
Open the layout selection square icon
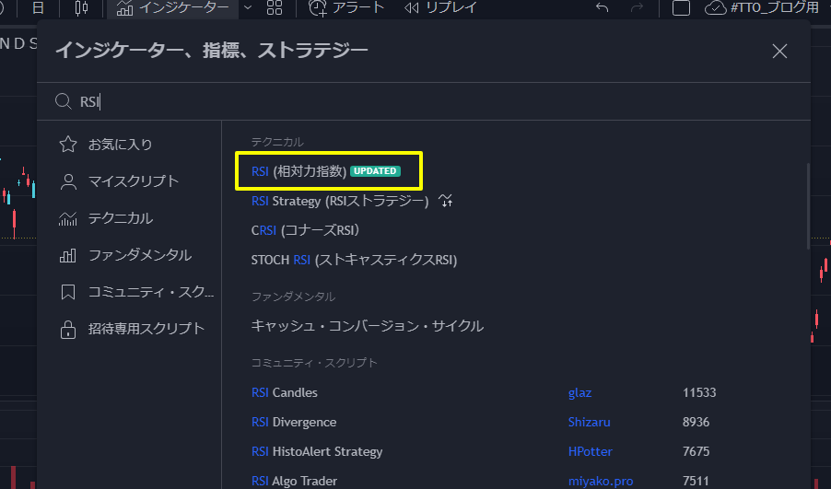681,8
